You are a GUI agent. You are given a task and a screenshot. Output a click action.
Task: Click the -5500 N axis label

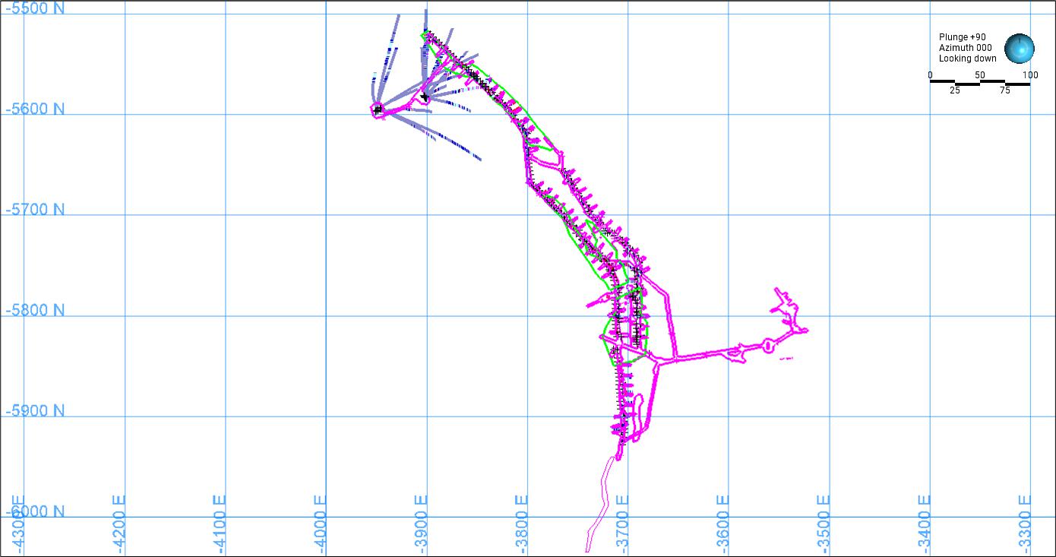pos(35,9)
